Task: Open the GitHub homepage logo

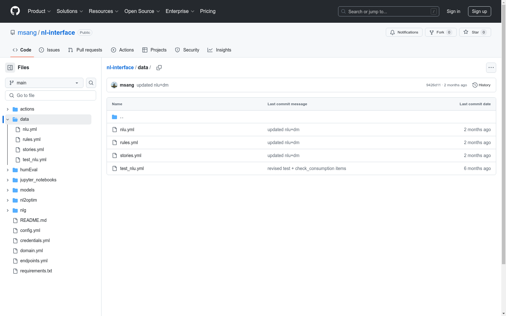Action: pyautogui.click(x=15, y=11)
